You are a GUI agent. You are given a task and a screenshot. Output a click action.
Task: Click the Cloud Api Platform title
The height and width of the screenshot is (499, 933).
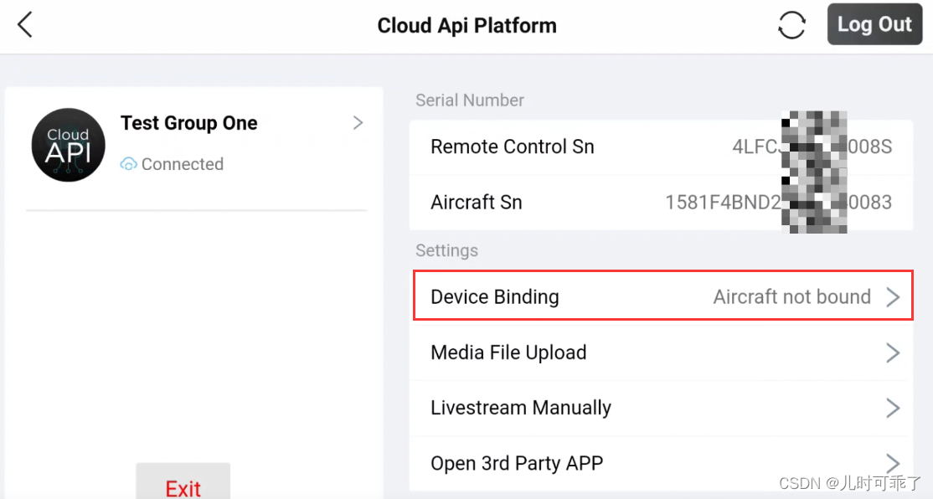click(x=466, y=25)
